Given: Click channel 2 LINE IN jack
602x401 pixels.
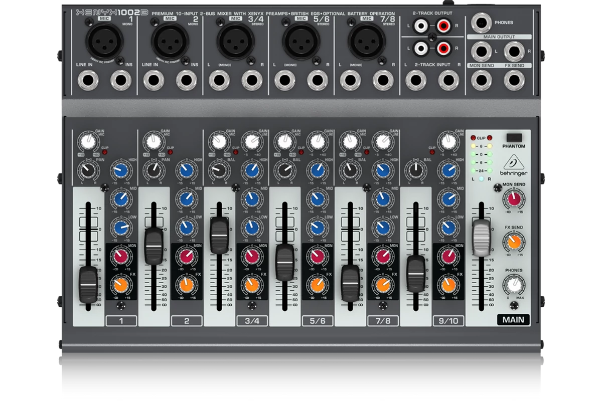Looking at the screenshot, I should point(154,80).
